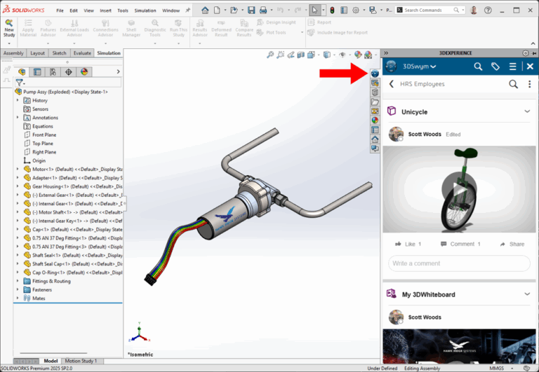Collapse the 3DEXPERIENCE task pane double arrow

pos(386,53)
